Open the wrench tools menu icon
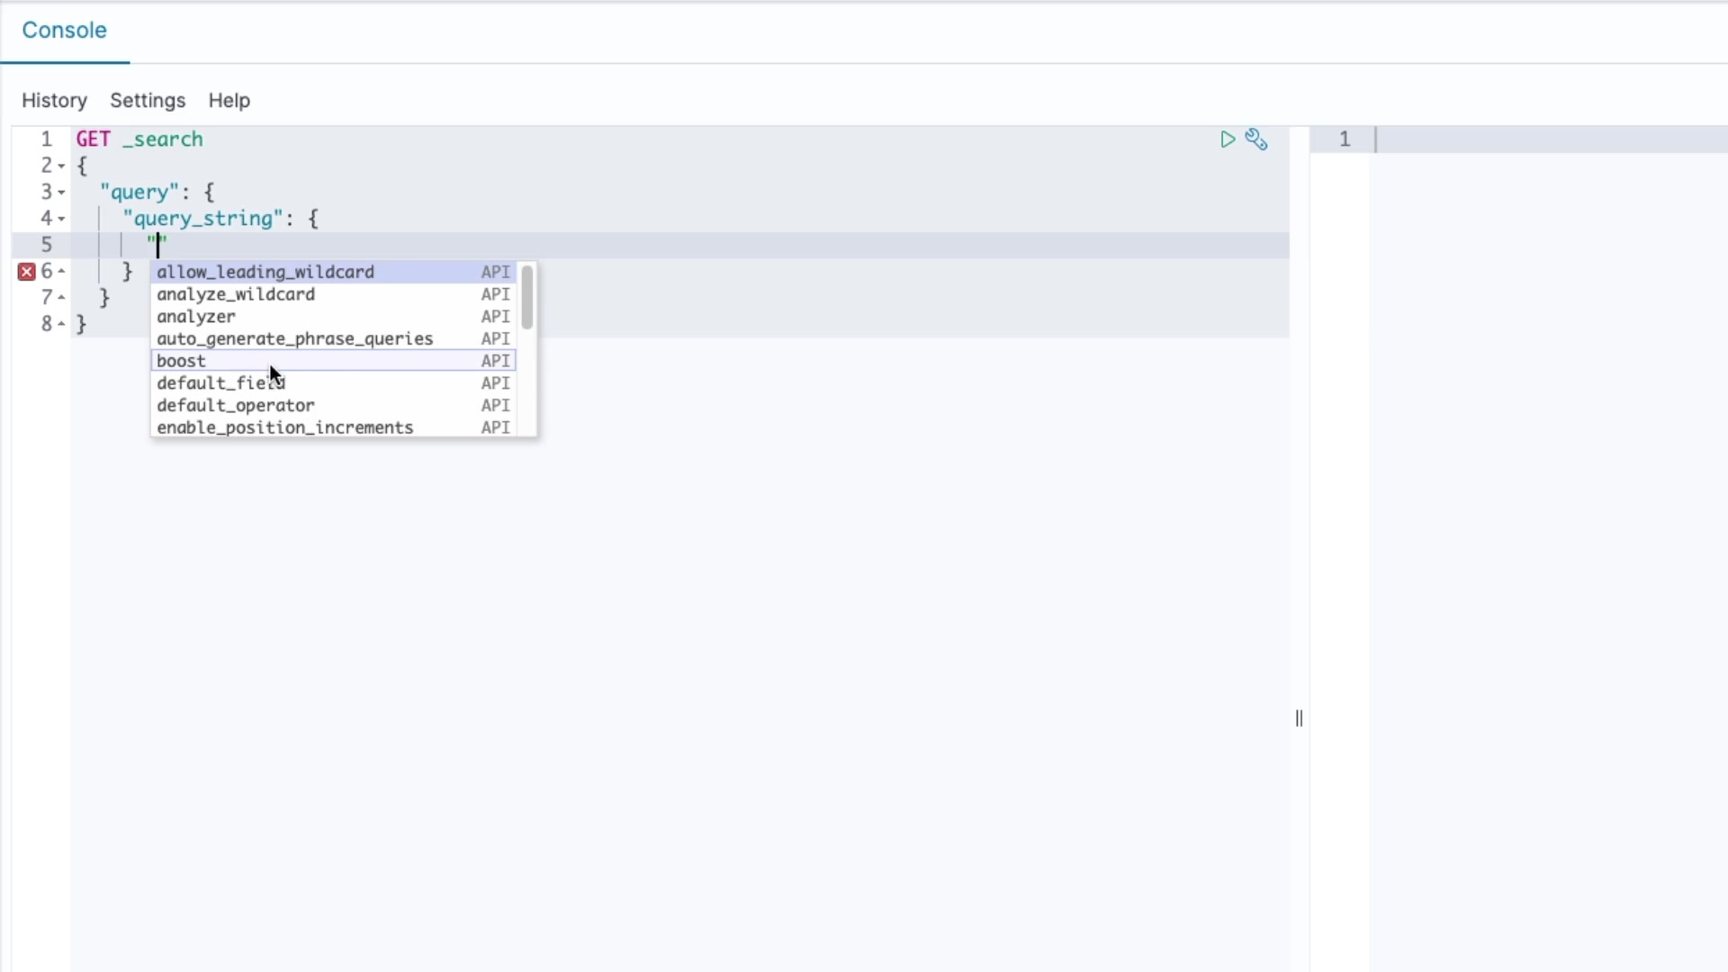The image size is (1728, 972). click(x=1256, y=139)
